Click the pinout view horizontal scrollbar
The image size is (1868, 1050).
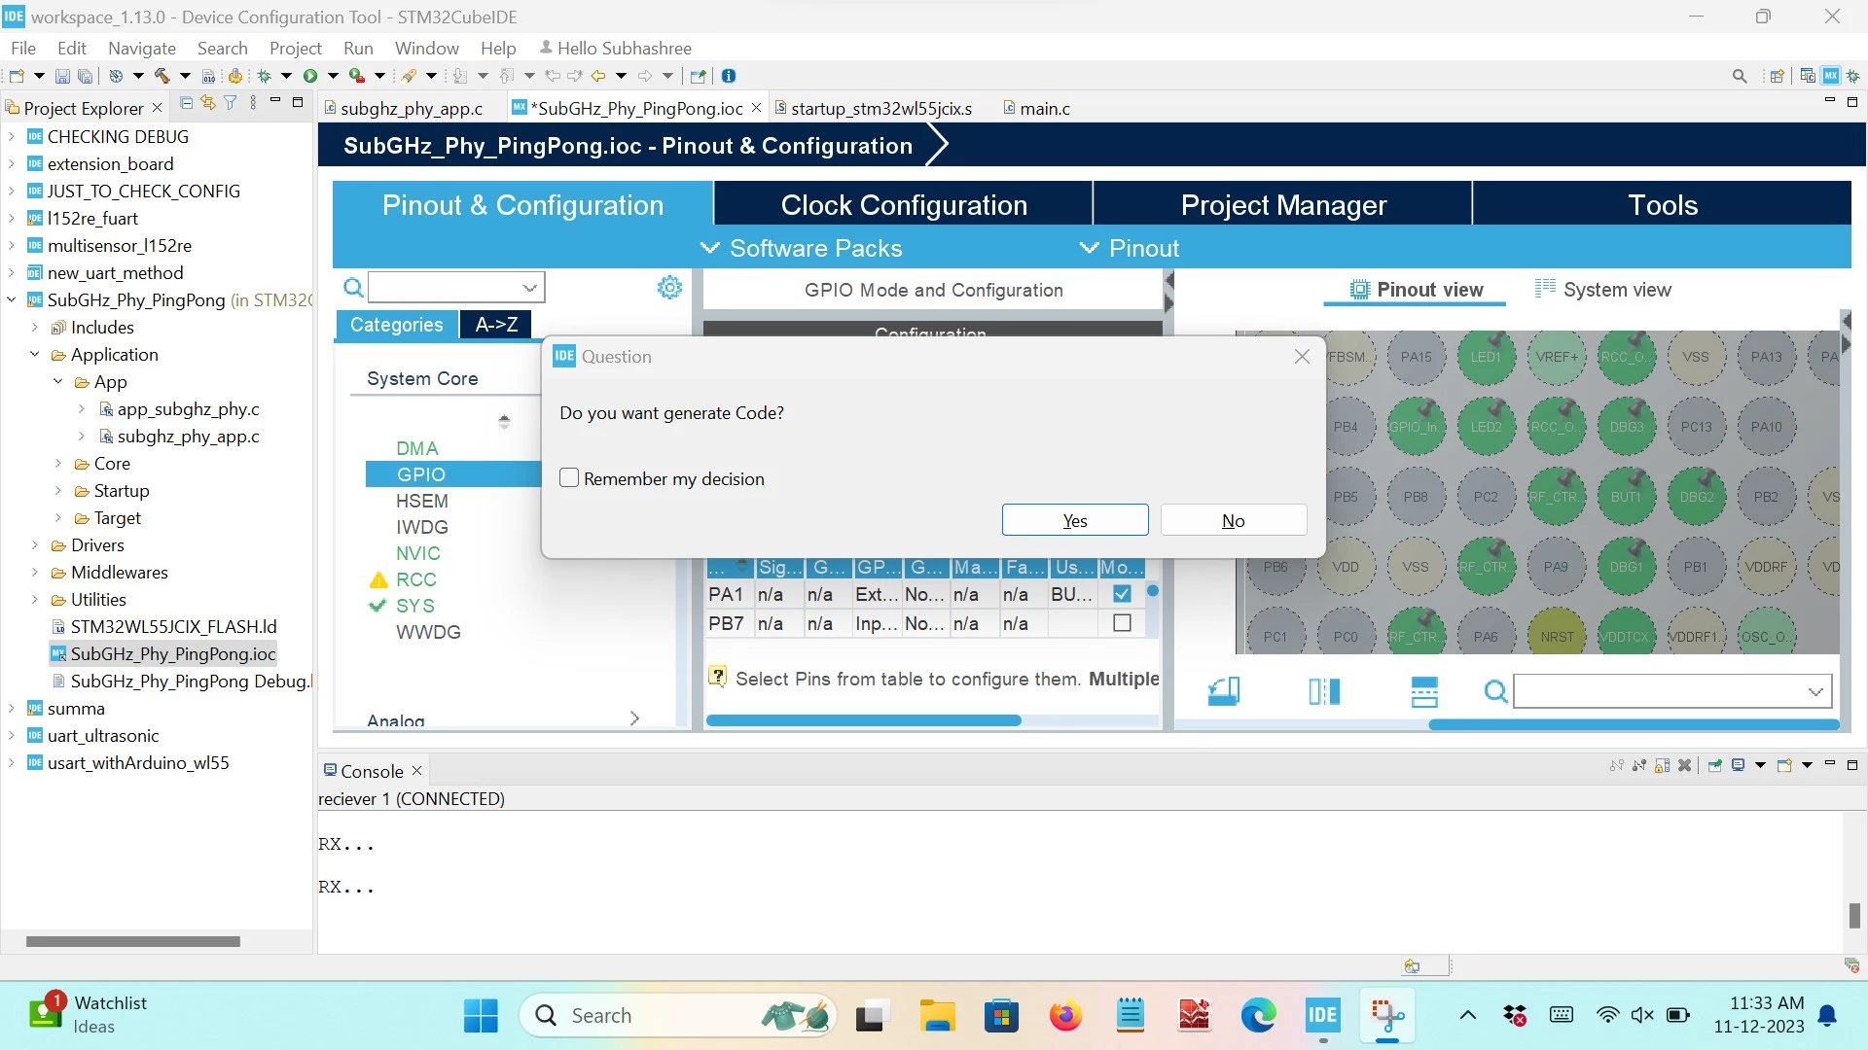(x=1634, y=724)
